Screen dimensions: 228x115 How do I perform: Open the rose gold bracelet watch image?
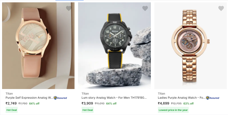[x=191, y=46]
